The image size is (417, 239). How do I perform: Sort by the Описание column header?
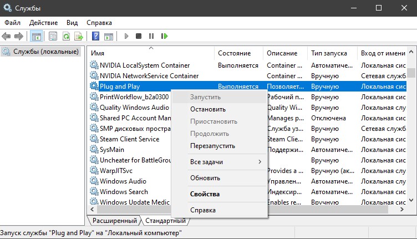point(285,53)
